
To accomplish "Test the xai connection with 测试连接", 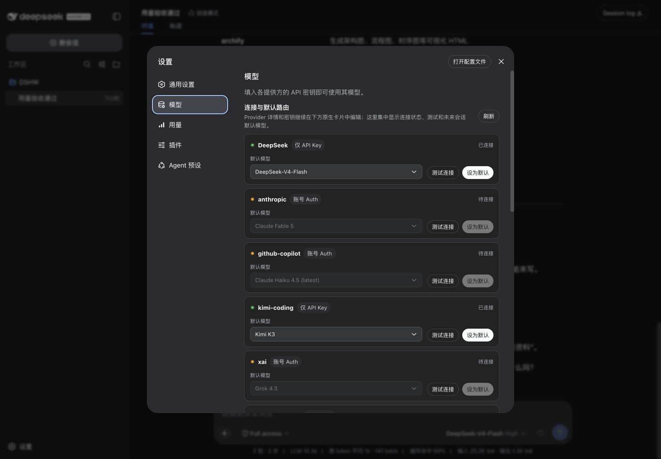I will pos(443,389).
